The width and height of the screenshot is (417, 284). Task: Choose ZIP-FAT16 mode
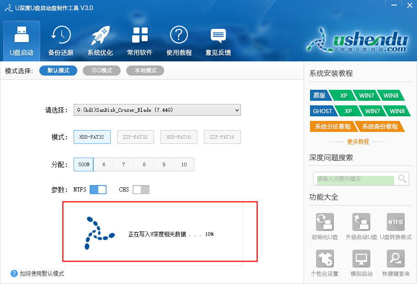point(222,137)
